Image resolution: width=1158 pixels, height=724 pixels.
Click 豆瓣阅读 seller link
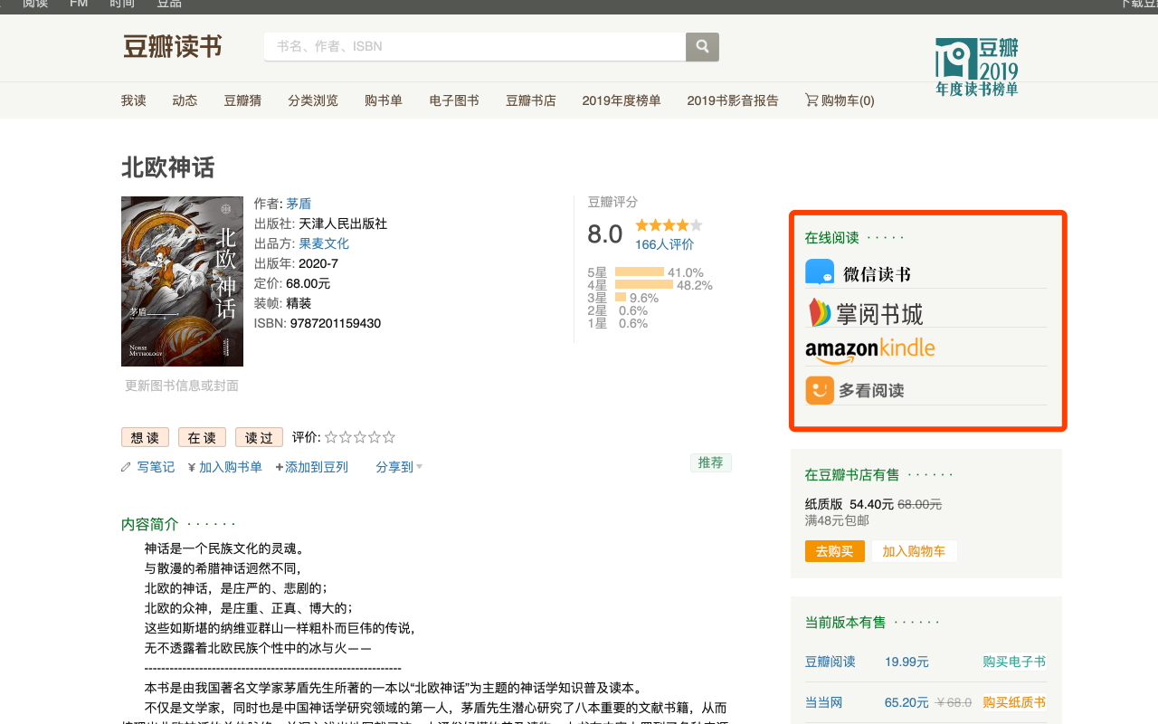click(x=830, y=662)
